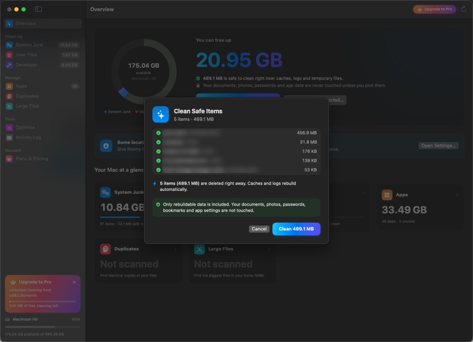
Task: Confirm with the Clean 489.1 MB button
Action: click(296, 229)
